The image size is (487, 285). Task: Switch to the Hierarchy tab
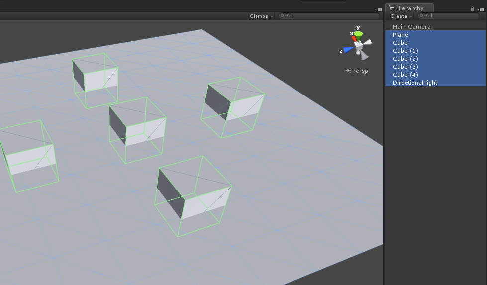click(409, 8)
